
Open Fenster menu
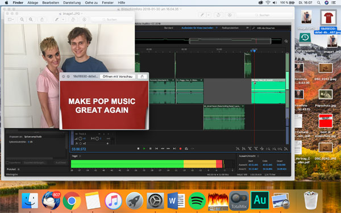point(107,3)
